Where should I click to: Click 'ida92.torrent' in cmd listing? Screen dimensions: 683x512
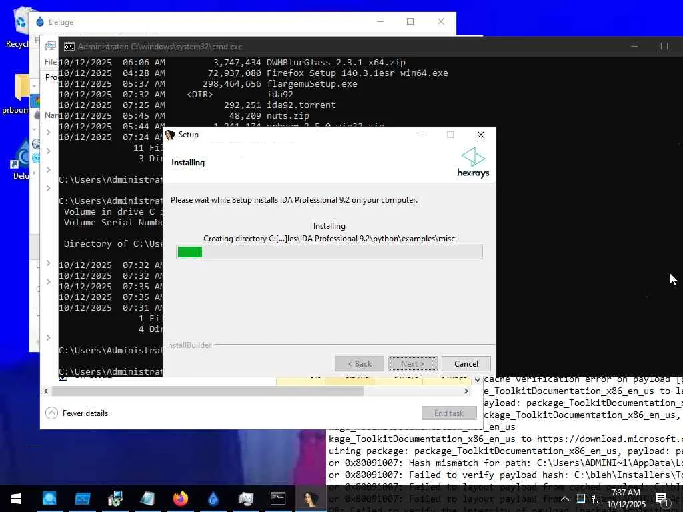click(x=301, y=105)
